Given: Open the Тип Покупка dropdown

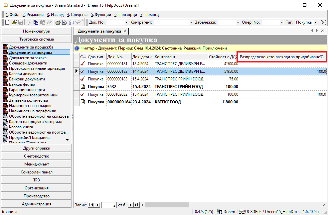Looking at the screenshot, I should click(x=315, y=22).
